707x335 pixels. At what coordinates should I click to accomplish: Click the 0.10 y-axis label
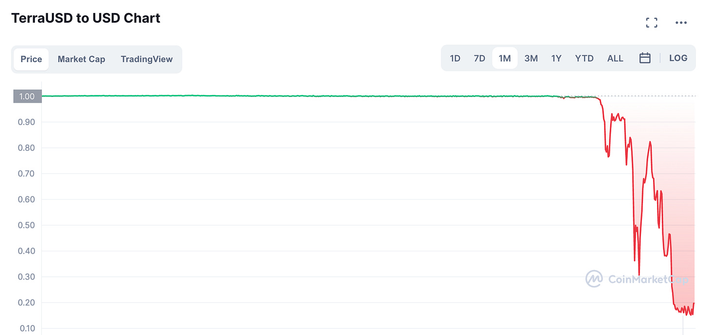pyautogui.click(x=27, y=329)
